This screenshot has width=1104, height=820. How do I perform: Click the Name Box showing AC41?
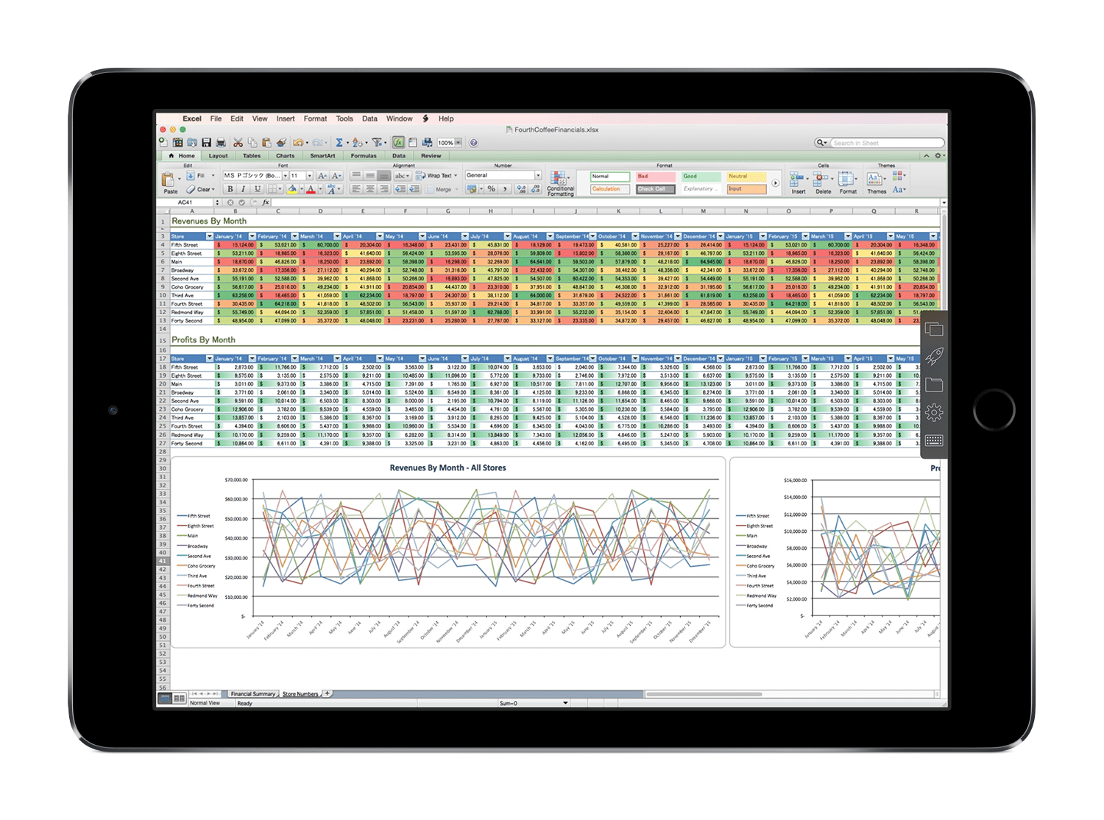(x=186, y=202)
